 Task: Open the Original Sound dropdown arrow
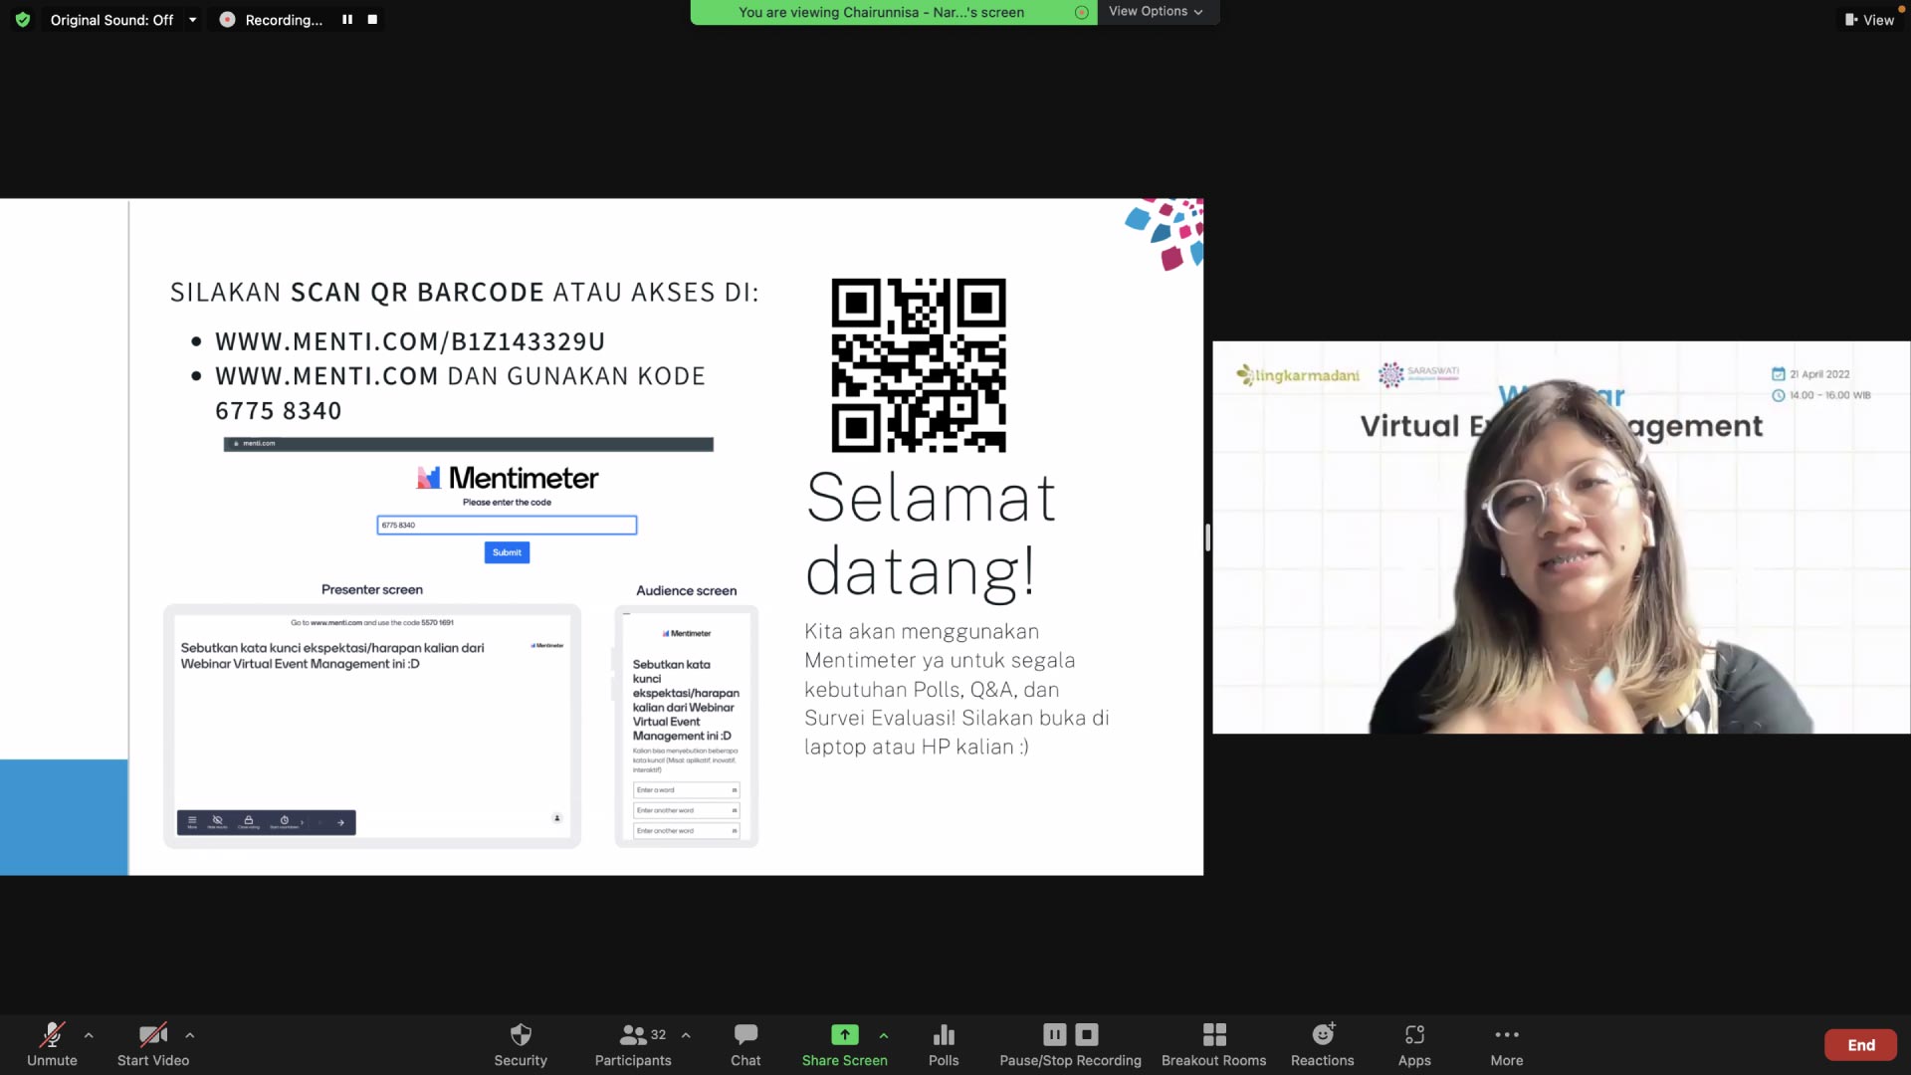click(192, 20)
